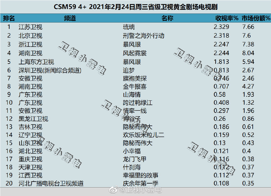Click rating value 2.244

pyautogui.click(x=221, y=53)
